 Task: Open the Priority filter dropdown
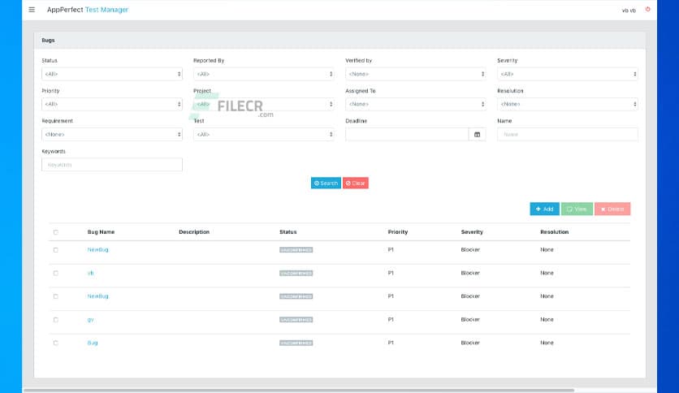point(112,104)
